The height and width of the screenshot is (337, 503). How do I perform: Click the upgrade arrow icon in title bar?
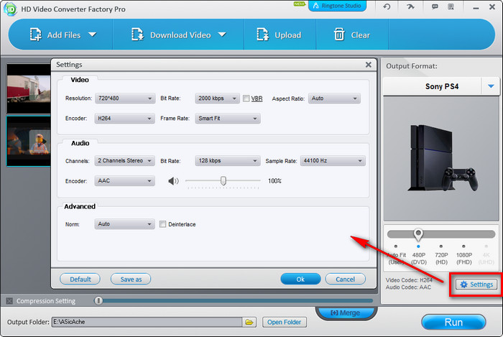pyautogui.click(x=410, y=6)
